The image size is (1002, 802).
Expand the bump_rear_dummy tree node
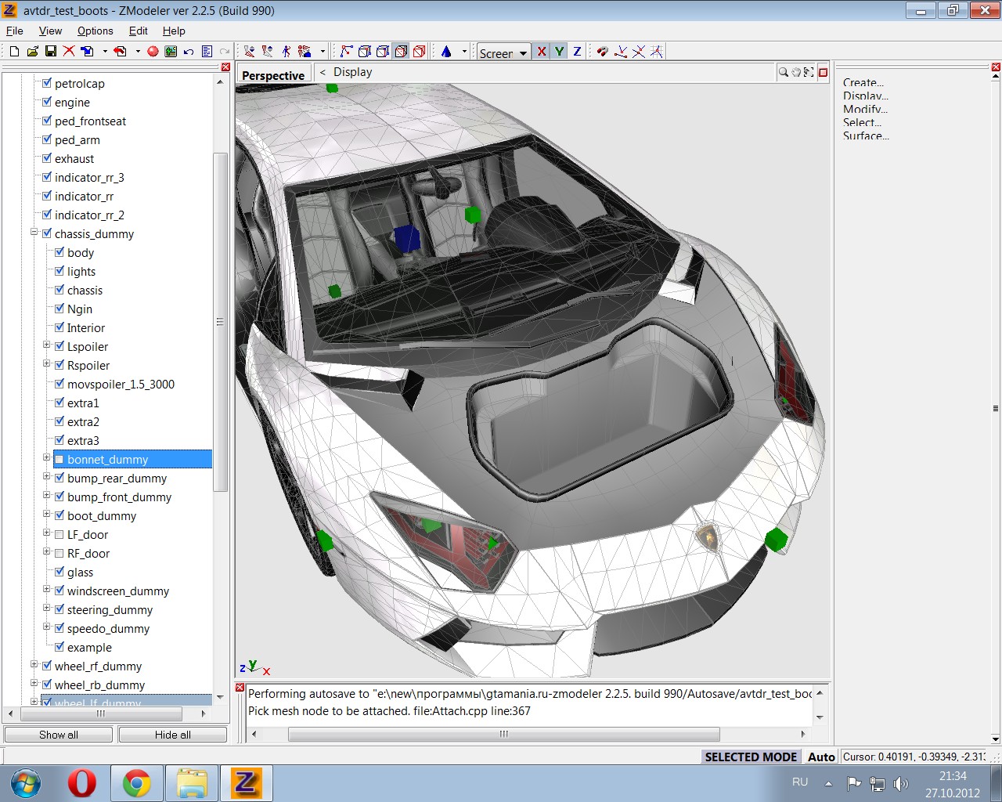click(x=46, y=477)
